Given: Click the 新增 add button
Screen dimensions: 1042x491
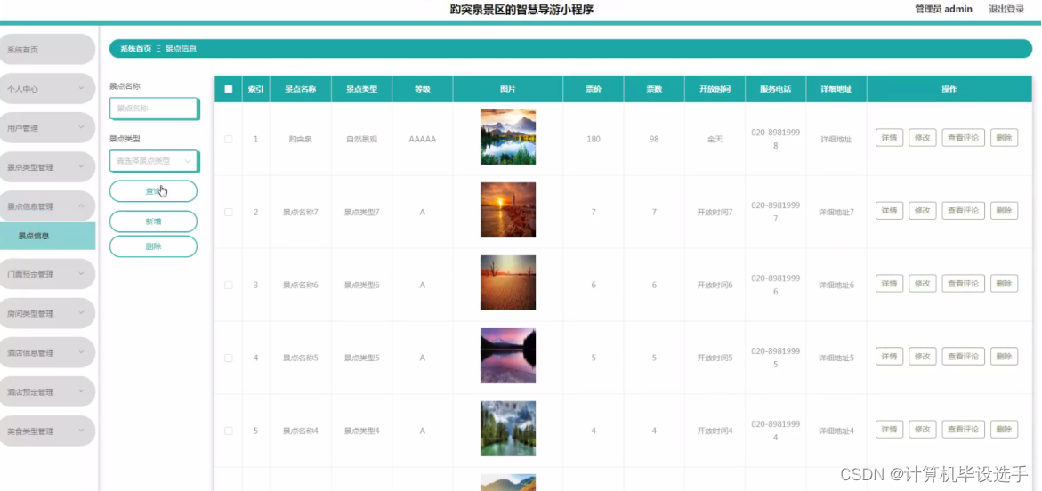Looking at the screenshot, I should pyautogui.click(x=154, y=221).
